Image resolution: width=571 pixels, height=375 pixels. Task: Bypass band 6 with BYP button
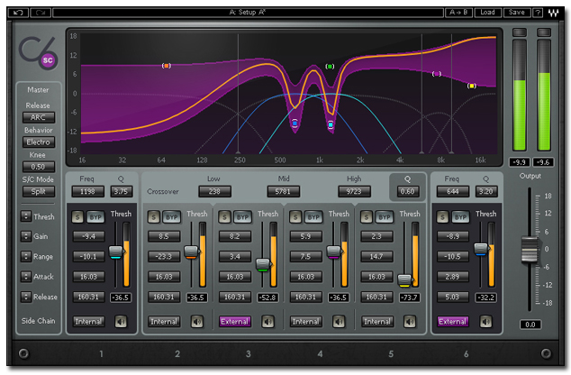pyautogui.click(x=460, y=217)
